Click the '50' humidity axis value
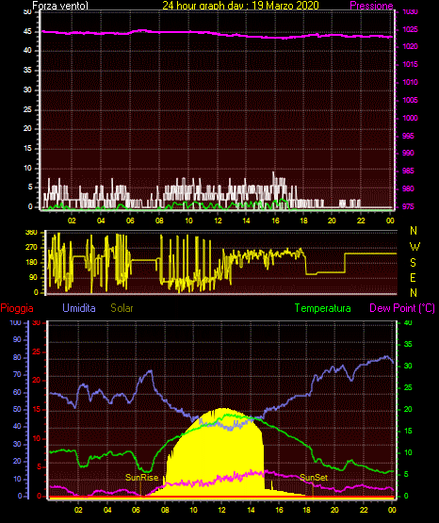 coord(17,409)
